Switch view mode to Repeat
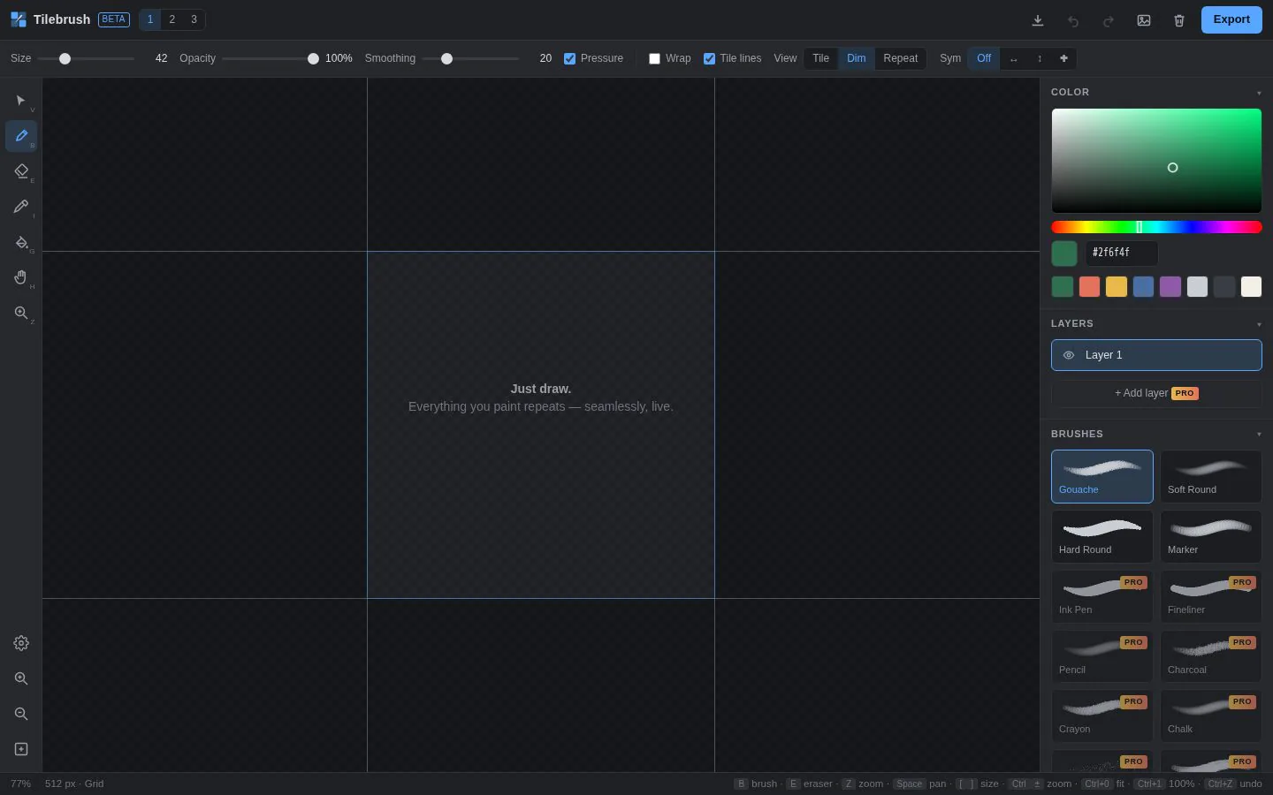This screenshot has height=795, width=1273. (901, 58)
